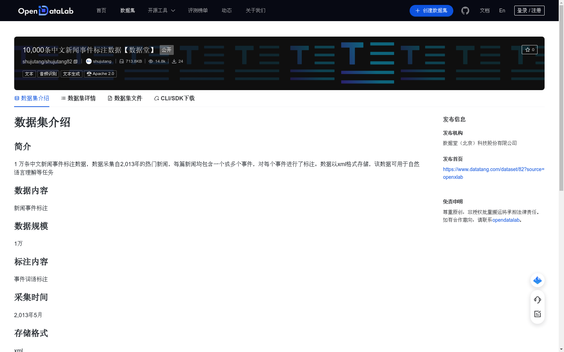Screen dimensions: 564x352
Task: Click the 免责申明 heading
Action: 453,202
